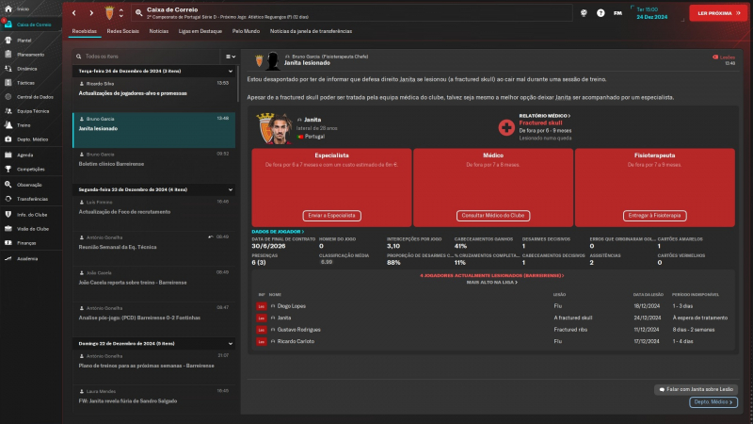Open the help question mark icon
Image resolution: width=753 pixels, height=424 pixels.
[x=601, y=13]
